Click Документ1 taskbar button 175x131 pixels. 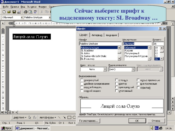(33, 128)
